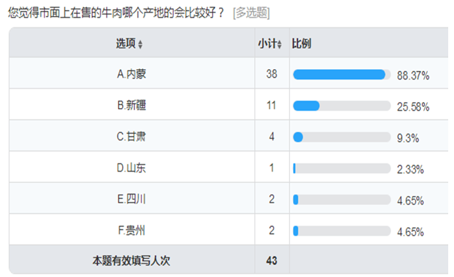Sort by 选项 column arrow icon
Image resolution: width=454 pixels, height=277 pixels.
click(140, 45)
